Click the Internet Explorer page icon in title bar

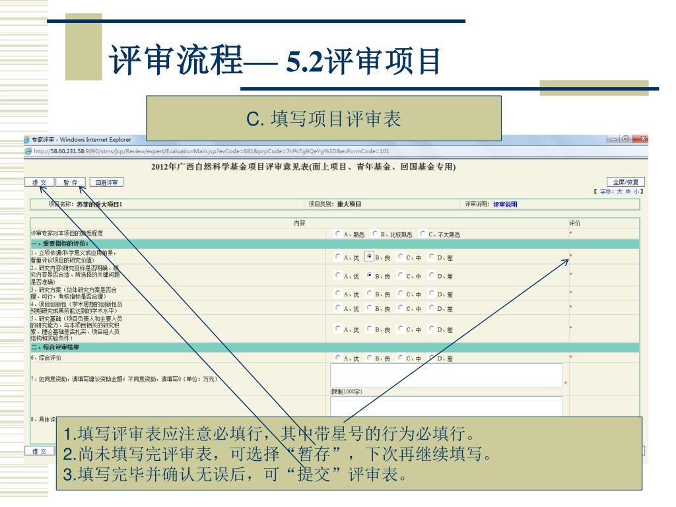(26, 140)
